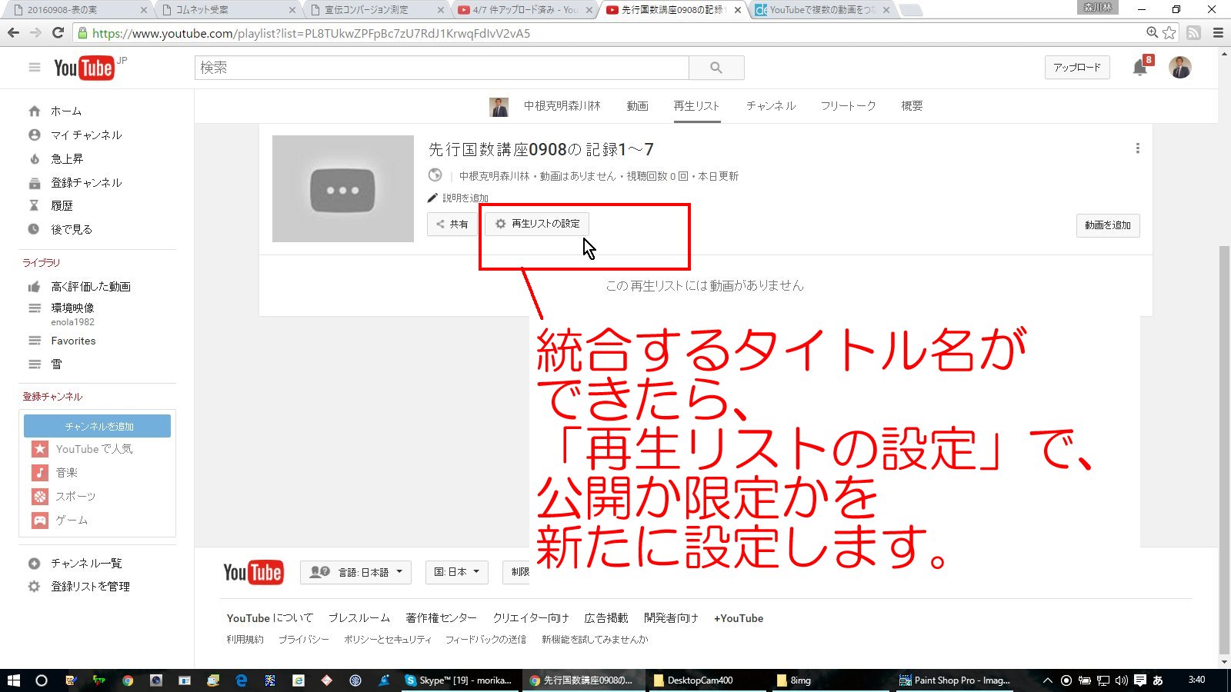1231x692 pixels.
Task: Open 後で見る watch later list
Action: [72, 229]
